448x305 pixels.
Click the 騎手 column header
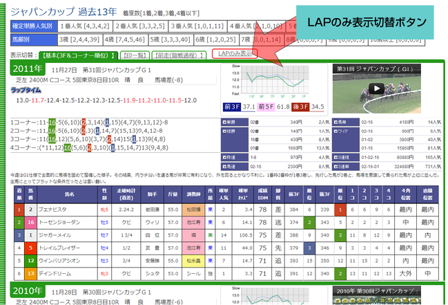tap(153, 194)
